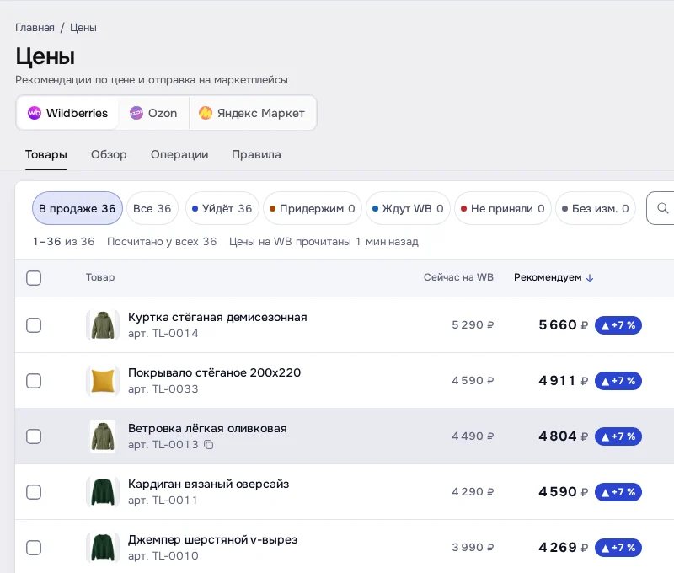Click the +7% badge for Джемпер шерстяной
The width and height of the screenshot is (674, 573).
pyautogui.click(x=618, y=548)
